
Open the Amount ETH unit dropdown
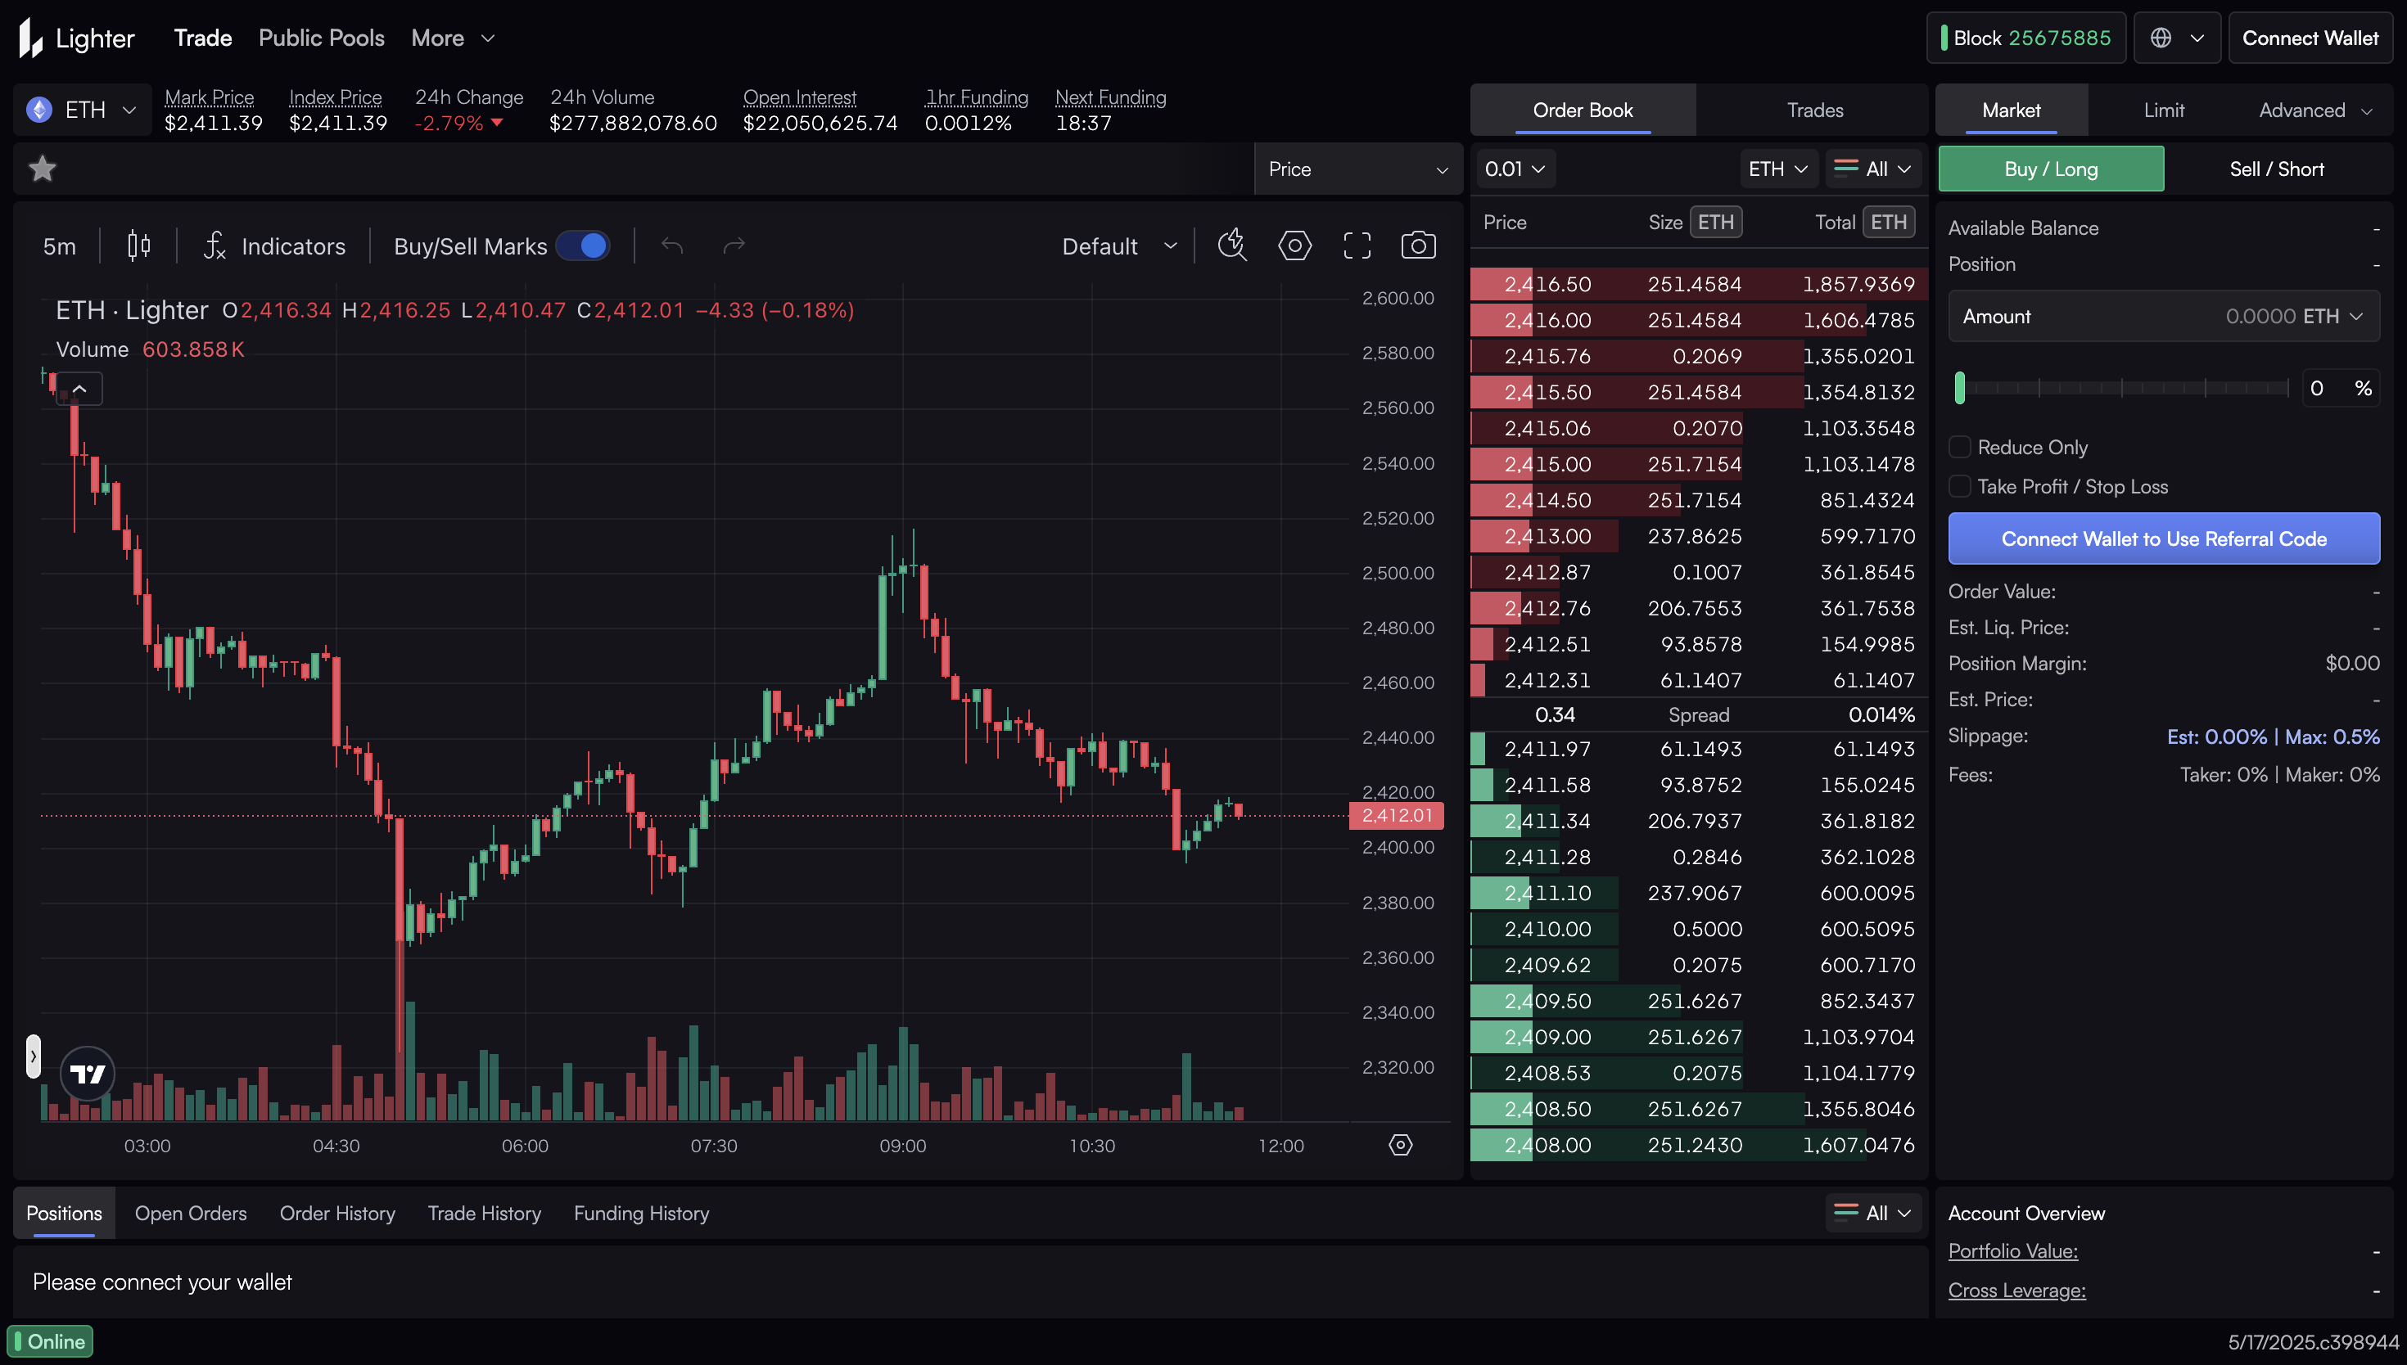coord(2334,316)
